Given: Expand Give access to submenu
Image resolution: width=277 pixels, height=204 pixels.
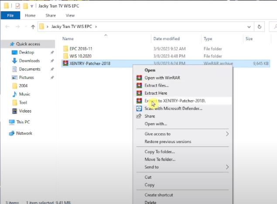Looking at the screenshot, I should pos(227,134).
